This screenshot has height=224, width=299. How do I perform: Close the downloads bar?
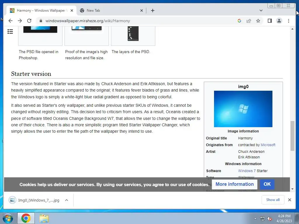pos(289,200)
